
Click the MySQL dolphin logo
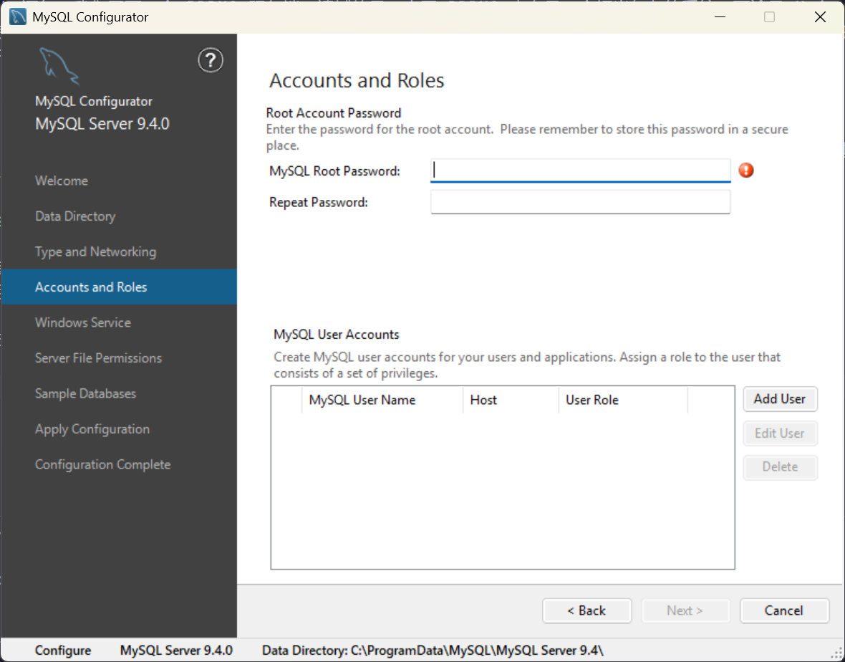tap(58, 66)
